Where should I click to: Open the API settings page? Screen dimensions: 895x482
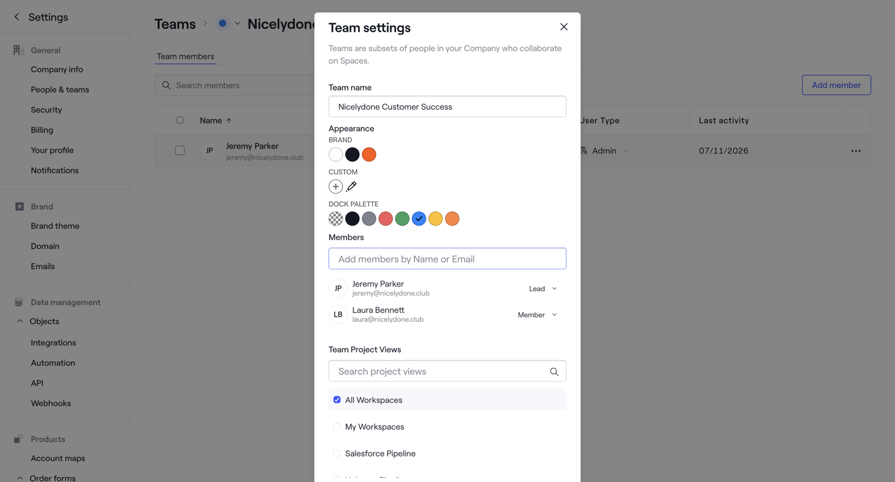coord(37,383)
